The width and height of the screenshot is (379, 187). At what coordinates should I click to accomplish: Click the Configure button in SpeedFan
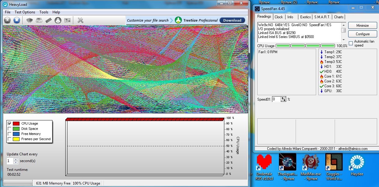[x=363, y=34]
